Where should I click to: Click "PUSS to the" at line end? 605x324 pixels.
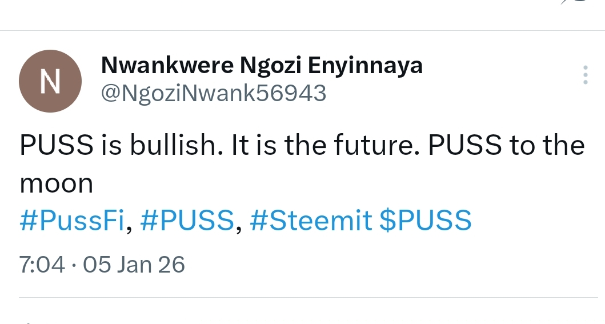pos(506,146)
